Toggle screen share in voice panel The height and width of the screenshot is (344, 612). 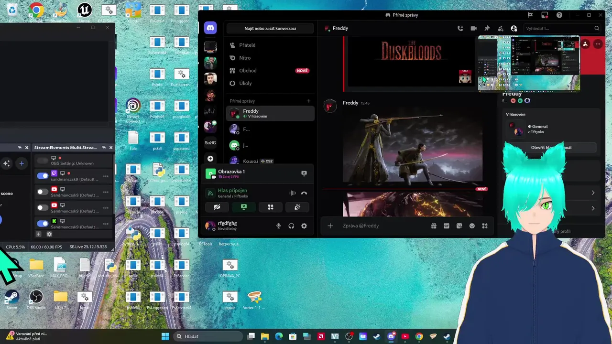click(x=244, y=207)
